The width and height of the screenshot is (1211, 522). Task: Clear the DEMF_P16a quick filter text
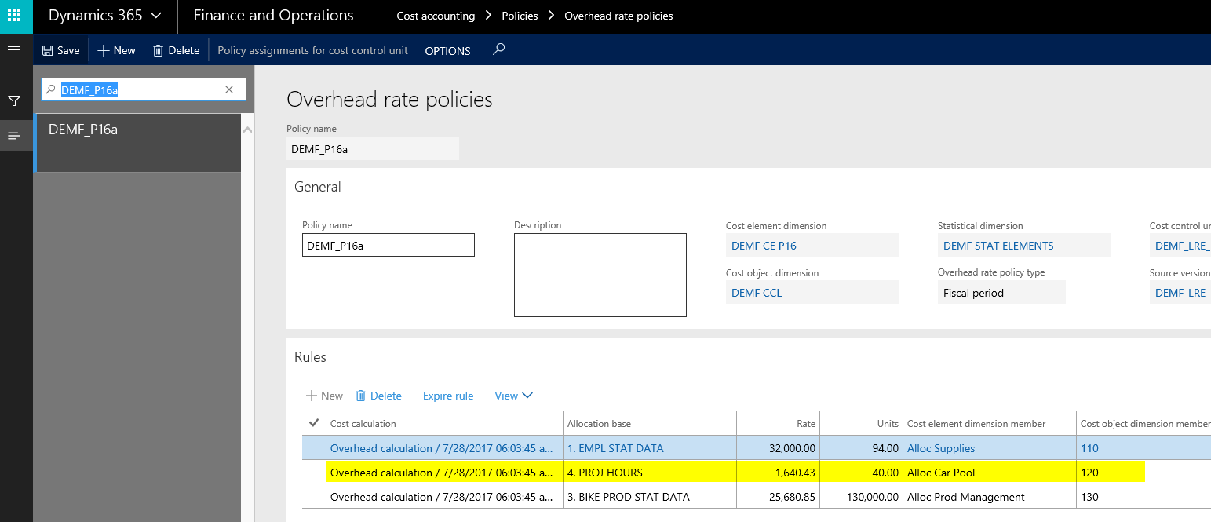(229, 89)
